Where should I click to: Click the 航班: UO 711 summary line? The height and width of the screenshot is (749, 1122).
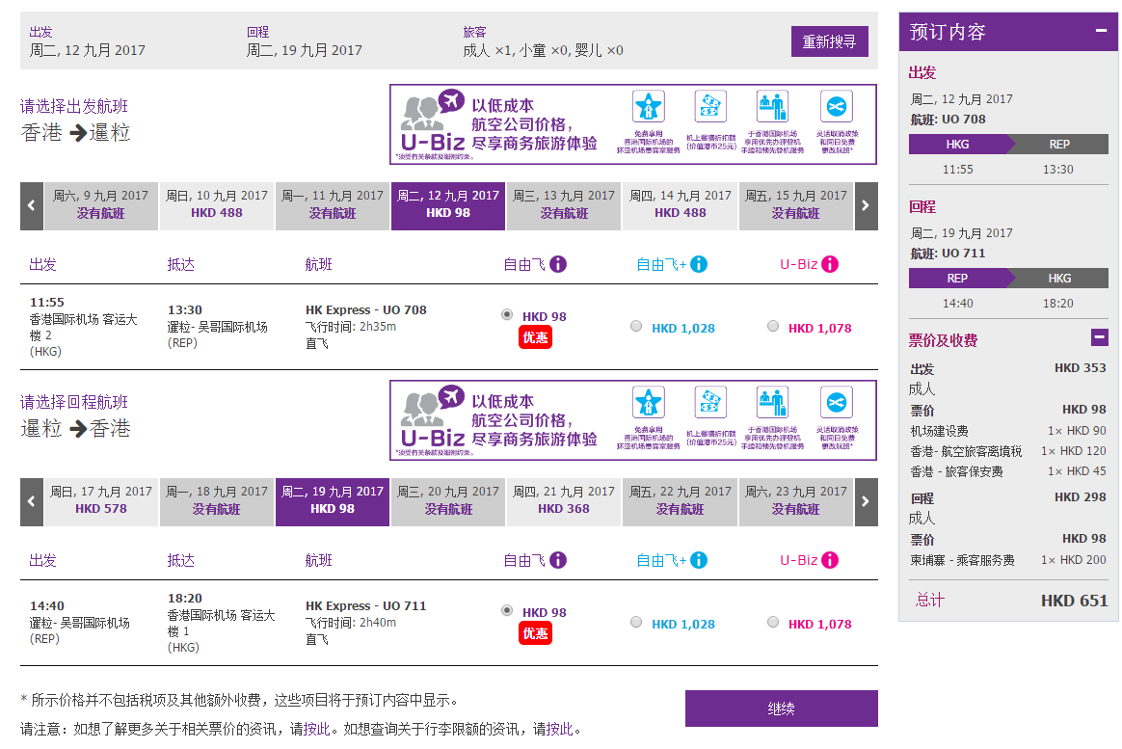[x=948, y=254]
